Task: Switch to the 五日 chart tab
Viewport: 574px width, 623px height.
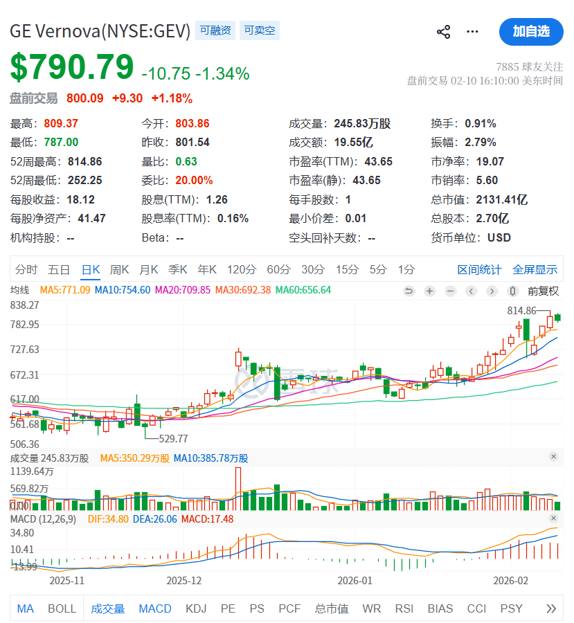Action: click(x=58, y=270)
